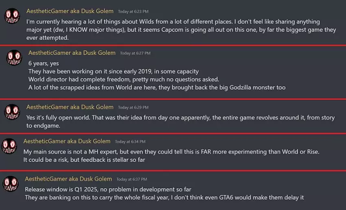The image size is (346, 210).
Task: Click the "Today at 6:27 PM" timestamp
Action: click(135, 53)
